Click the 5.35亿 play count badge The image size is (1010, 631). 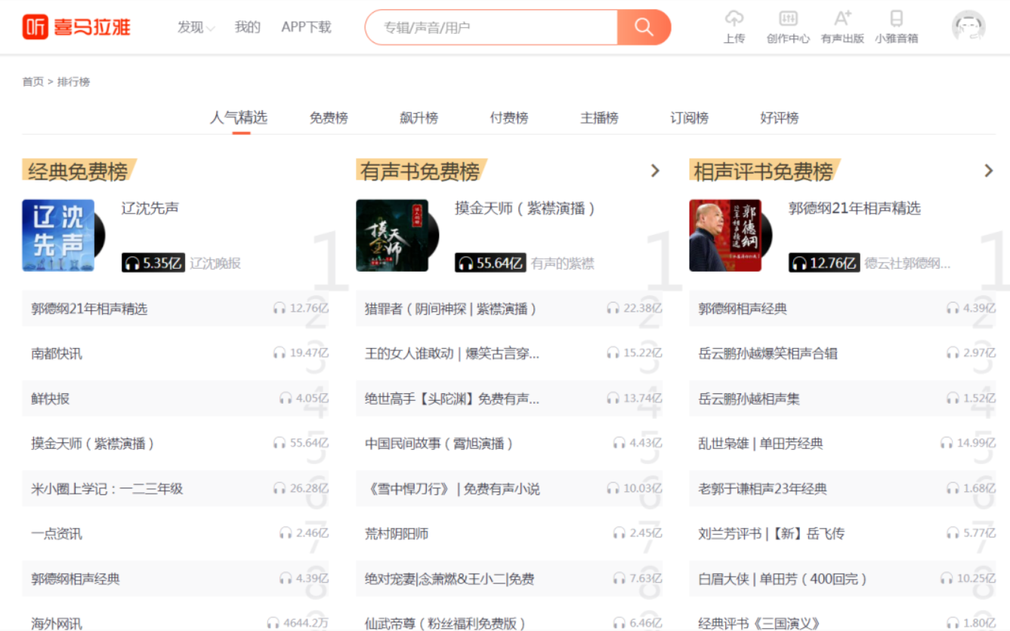[153, 263]
